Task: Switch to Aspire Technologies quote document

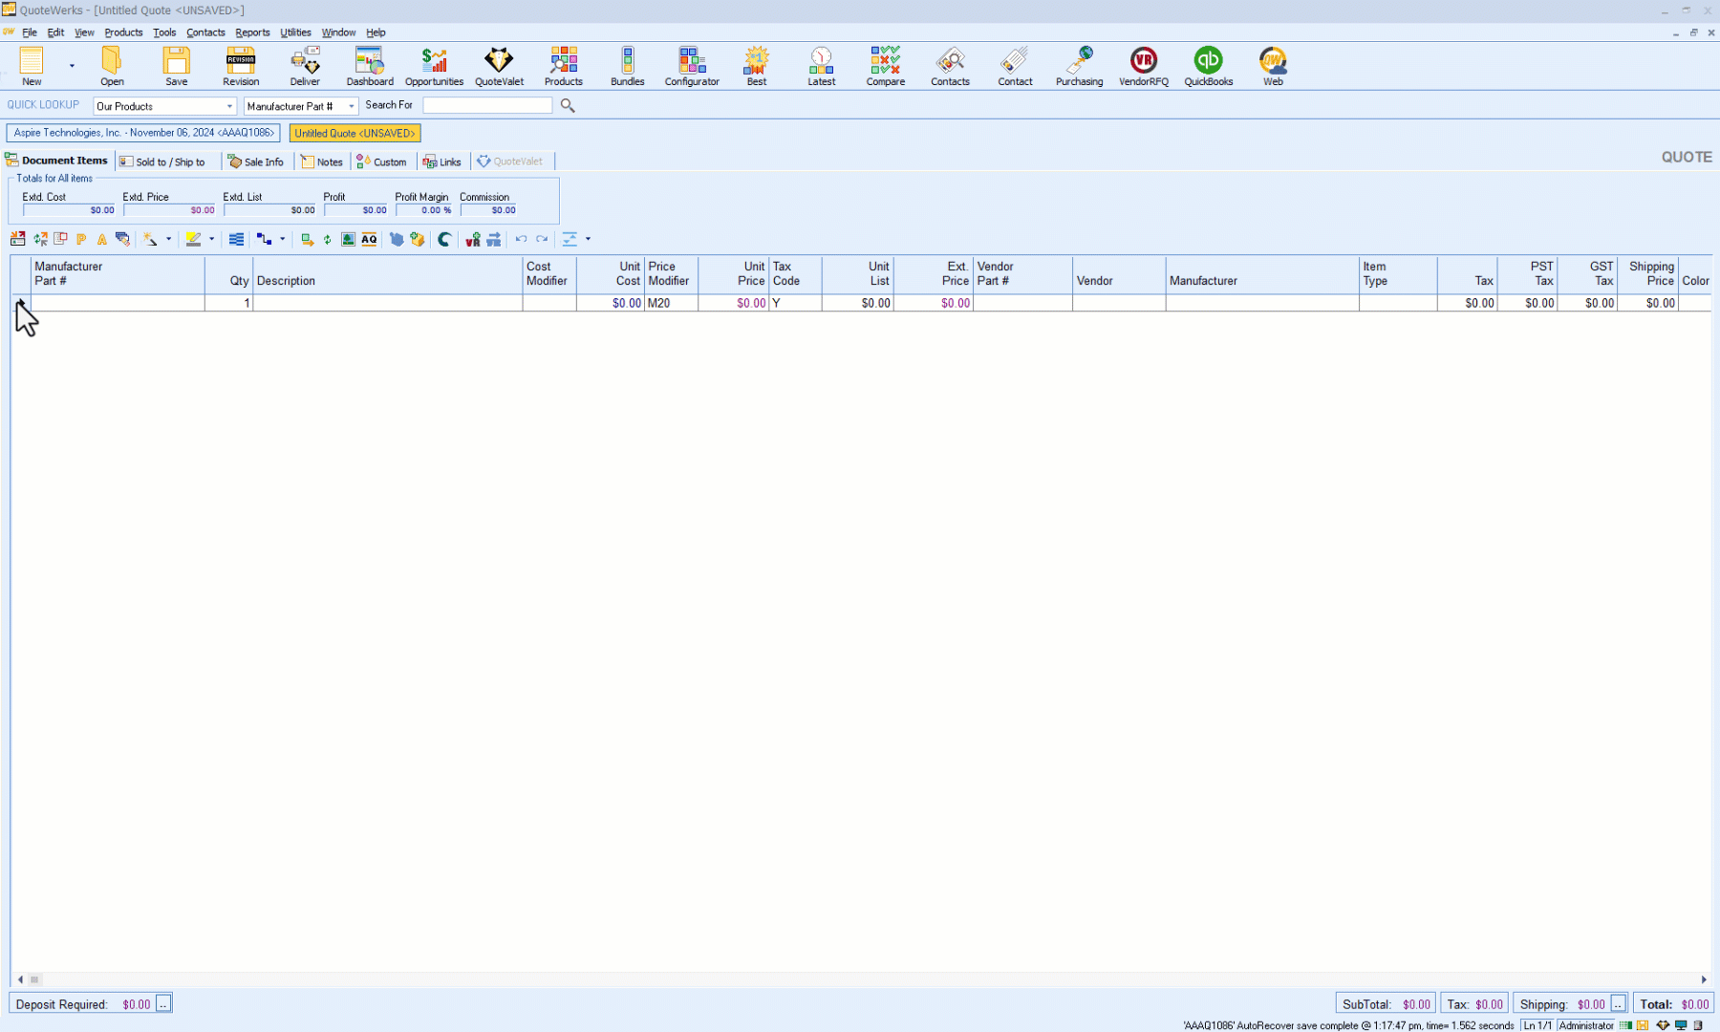Action: pyautogui.click(x=143, y=133)
